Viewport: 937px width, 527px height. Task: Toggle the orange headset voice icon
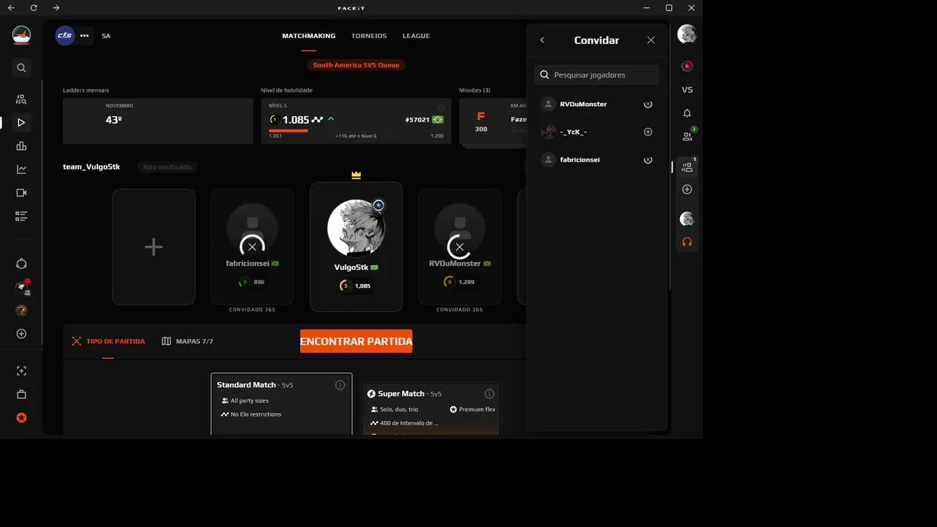click(687, 242)
